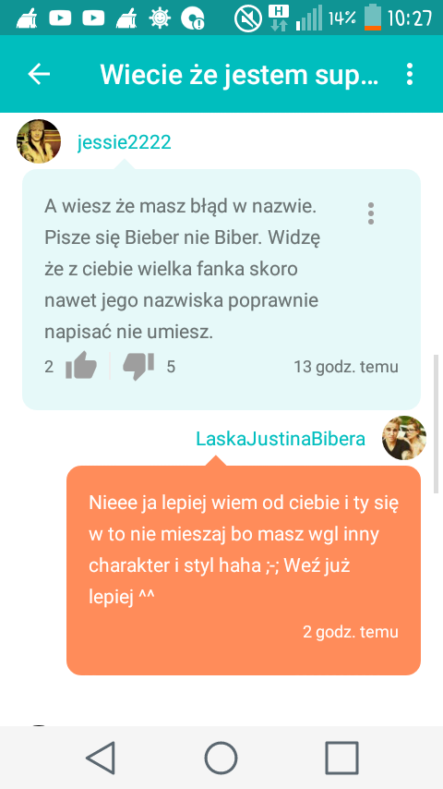The width and height of the screenshot is (443, 789).
Task: Tap the battery indicator in status bar
Action: [x=373, y=18]
